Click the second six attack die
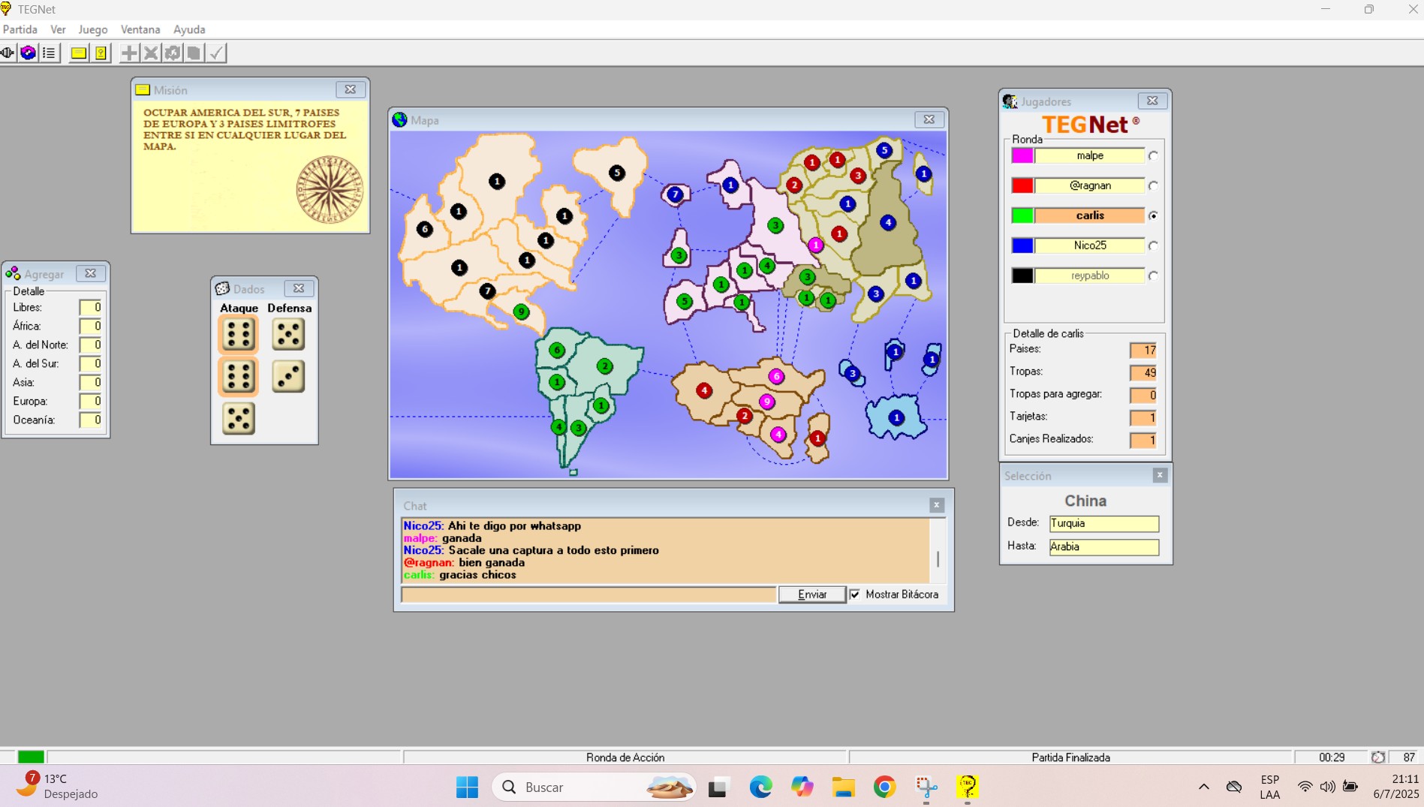The width and height of the screenshot is (1424, 807). pyautogui.click(x=239, y=376)
